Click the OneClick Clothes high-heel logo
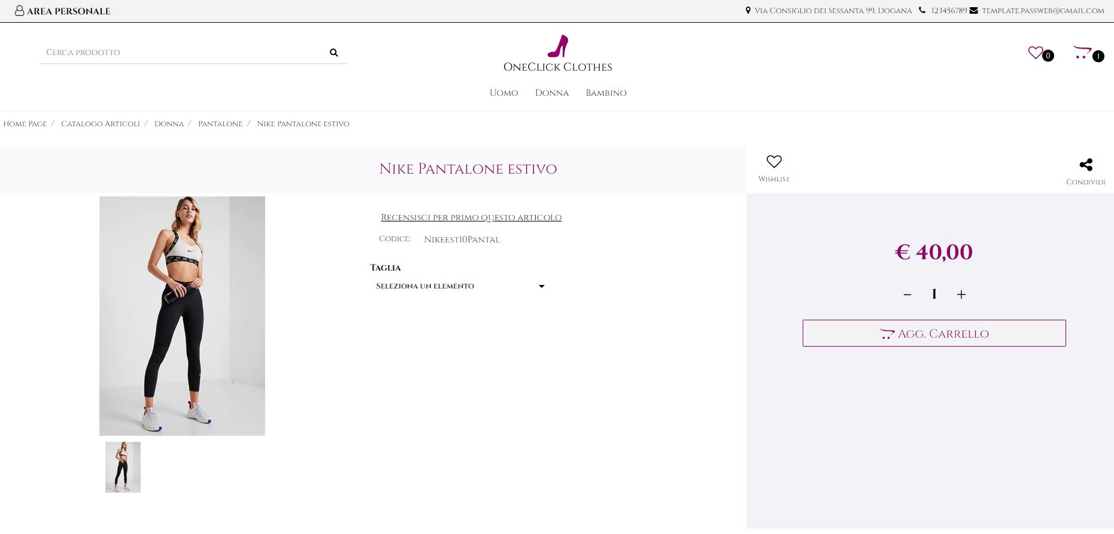 pyautogui.click(x=557, y=47)
